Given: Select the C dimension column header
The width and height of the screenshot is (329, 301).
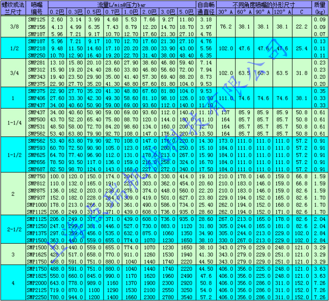Looking at the screenshot, I should pyautogui.click(x=302, y=12).
